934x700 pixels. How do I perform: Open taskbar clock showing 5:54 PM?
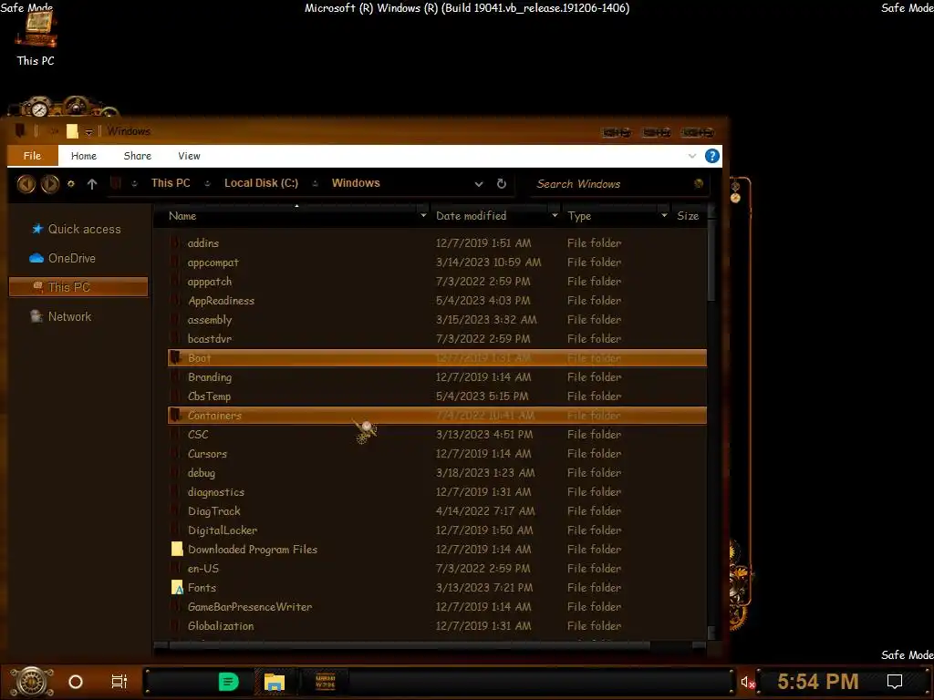click(x=818, y=682)
